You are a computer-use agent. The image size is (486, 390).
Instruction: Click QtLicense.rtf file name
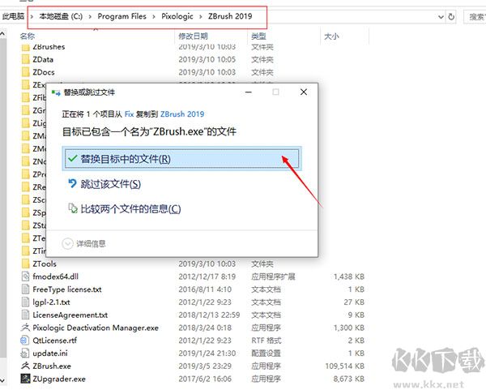[54, 341]
